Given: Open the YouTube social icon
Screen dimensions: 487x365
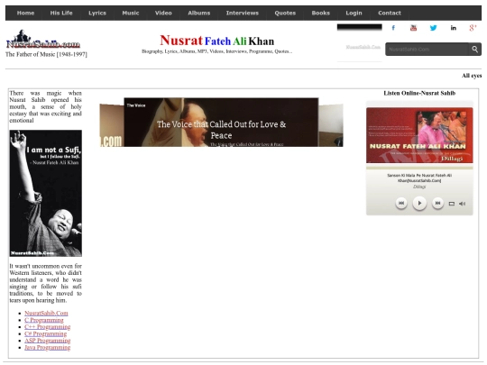Looking at the screenshot, I should point(413,28).
